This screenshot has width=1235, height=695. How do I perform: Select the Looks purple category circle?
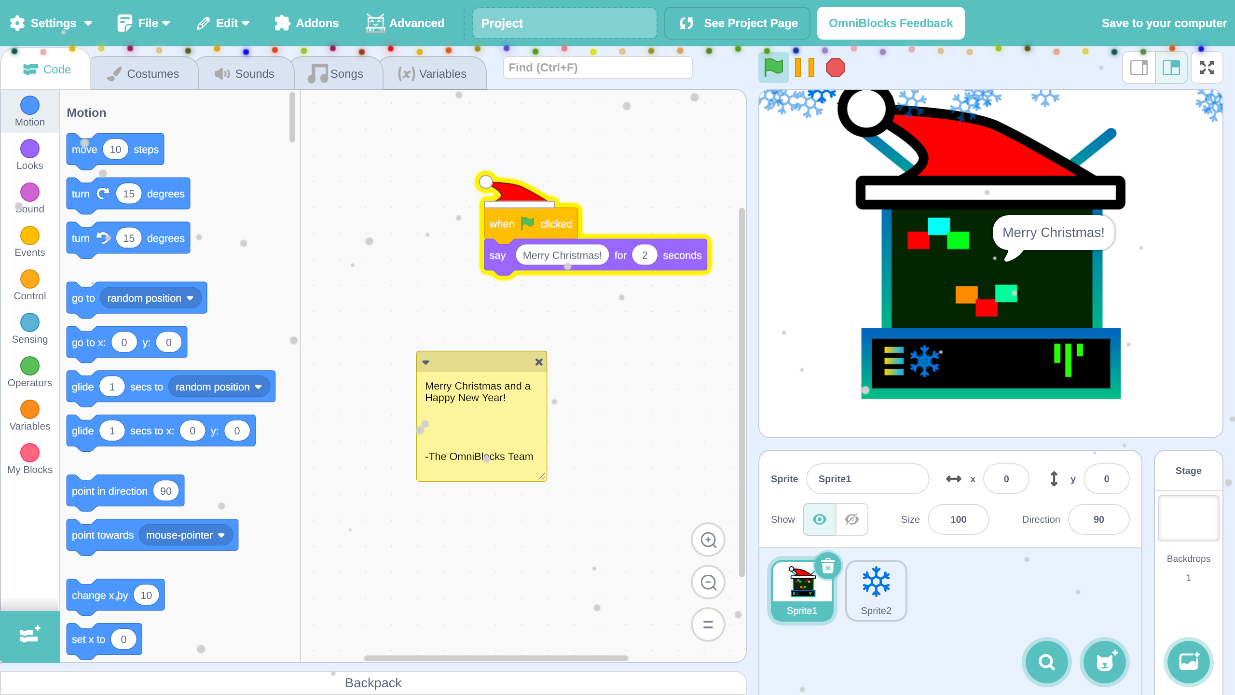pos(29,149)
